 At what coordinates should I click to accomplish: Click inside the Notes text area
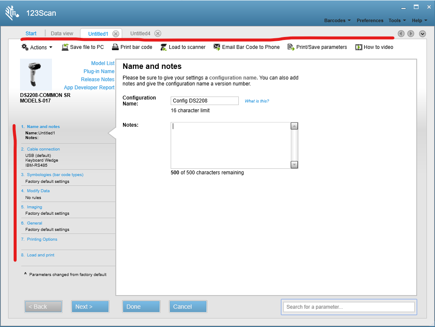coord(231,145)
